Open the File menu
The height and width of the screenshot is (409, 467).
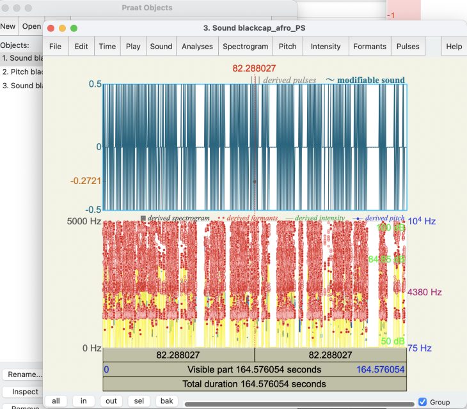[x=56, y=46]
